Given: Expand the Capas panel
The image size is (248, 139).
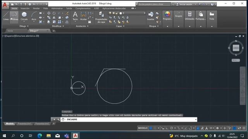Looking at the screenshot, I should pyautogui.click(x=120, y=26).
